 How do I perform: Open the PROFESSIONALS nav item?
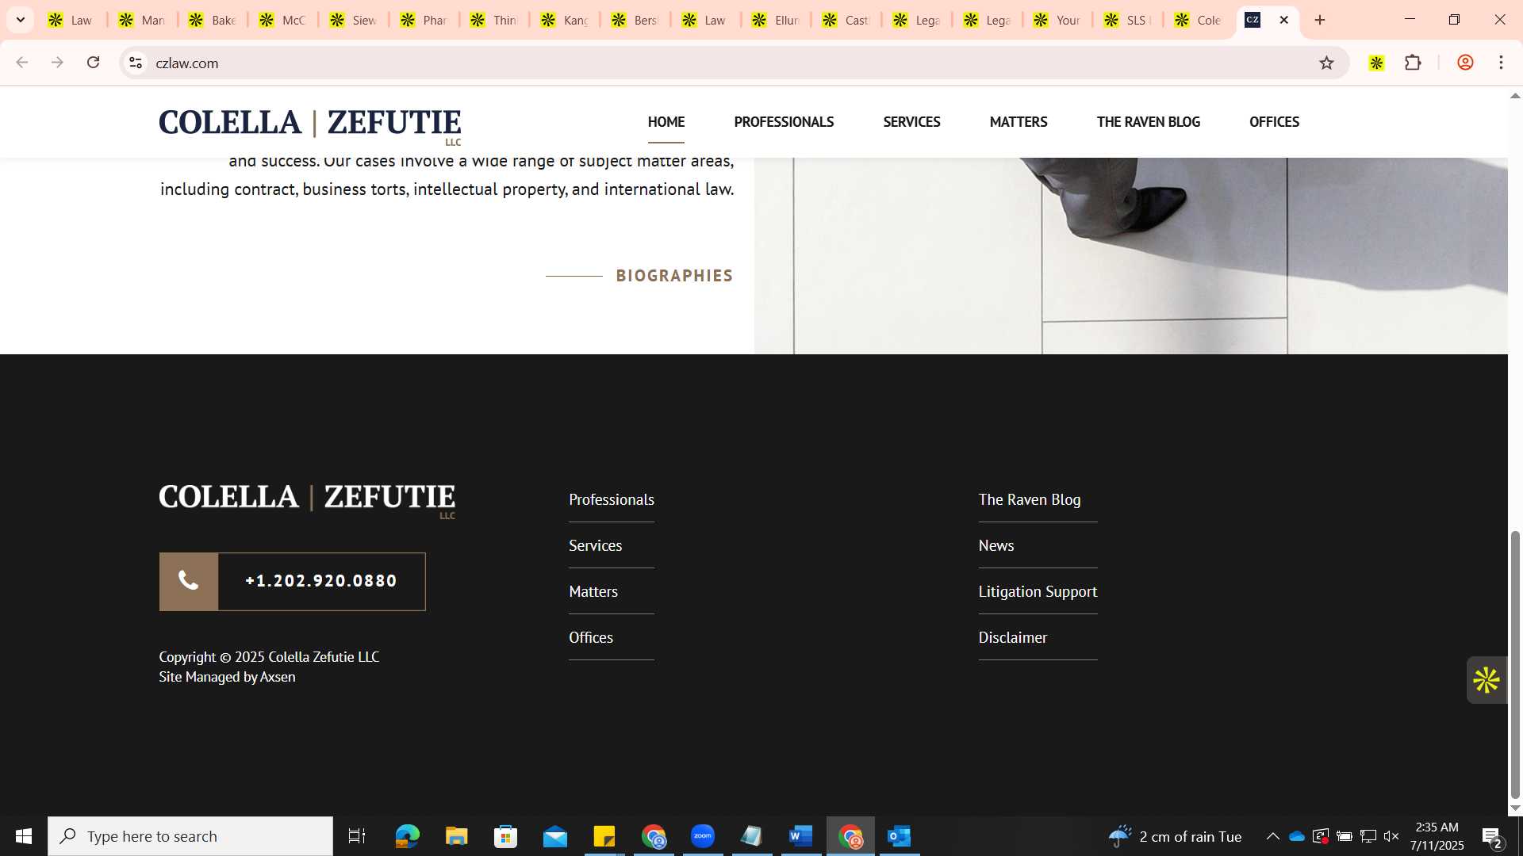pos(784,122)
